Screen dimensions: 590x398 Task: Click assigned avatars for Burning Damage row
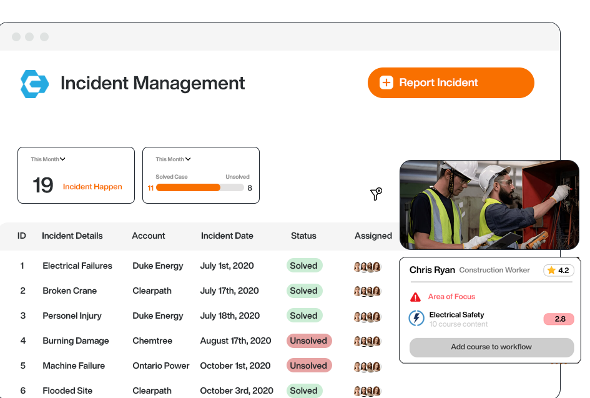point(367,341)
